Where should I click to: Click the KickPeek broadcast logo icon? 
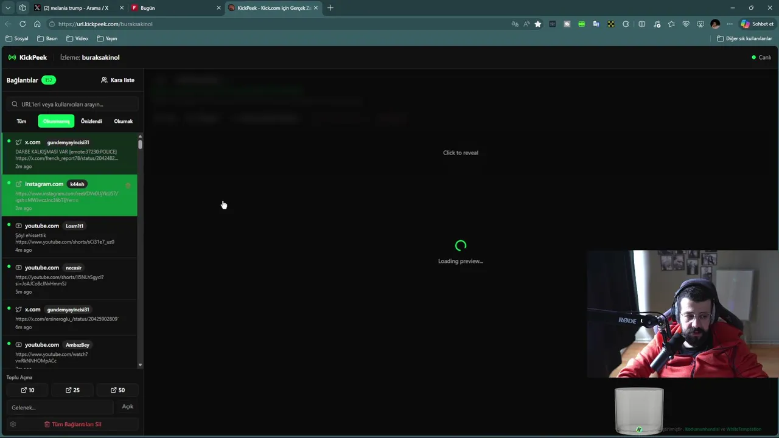click(12, 57)
